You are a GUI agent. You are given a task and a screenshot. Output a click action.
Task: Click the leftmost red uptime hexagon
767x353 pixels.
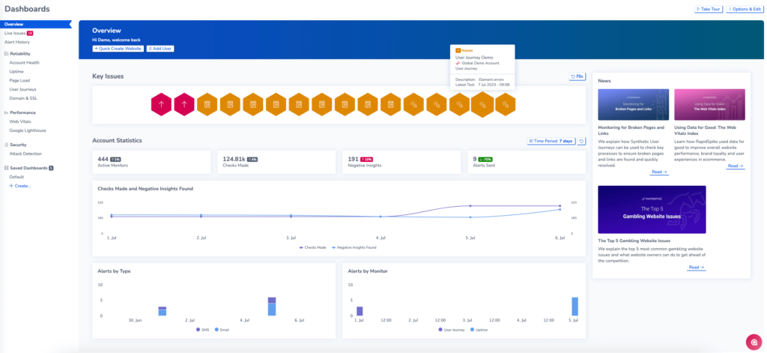pyautogui.click(x=162, y=104)
